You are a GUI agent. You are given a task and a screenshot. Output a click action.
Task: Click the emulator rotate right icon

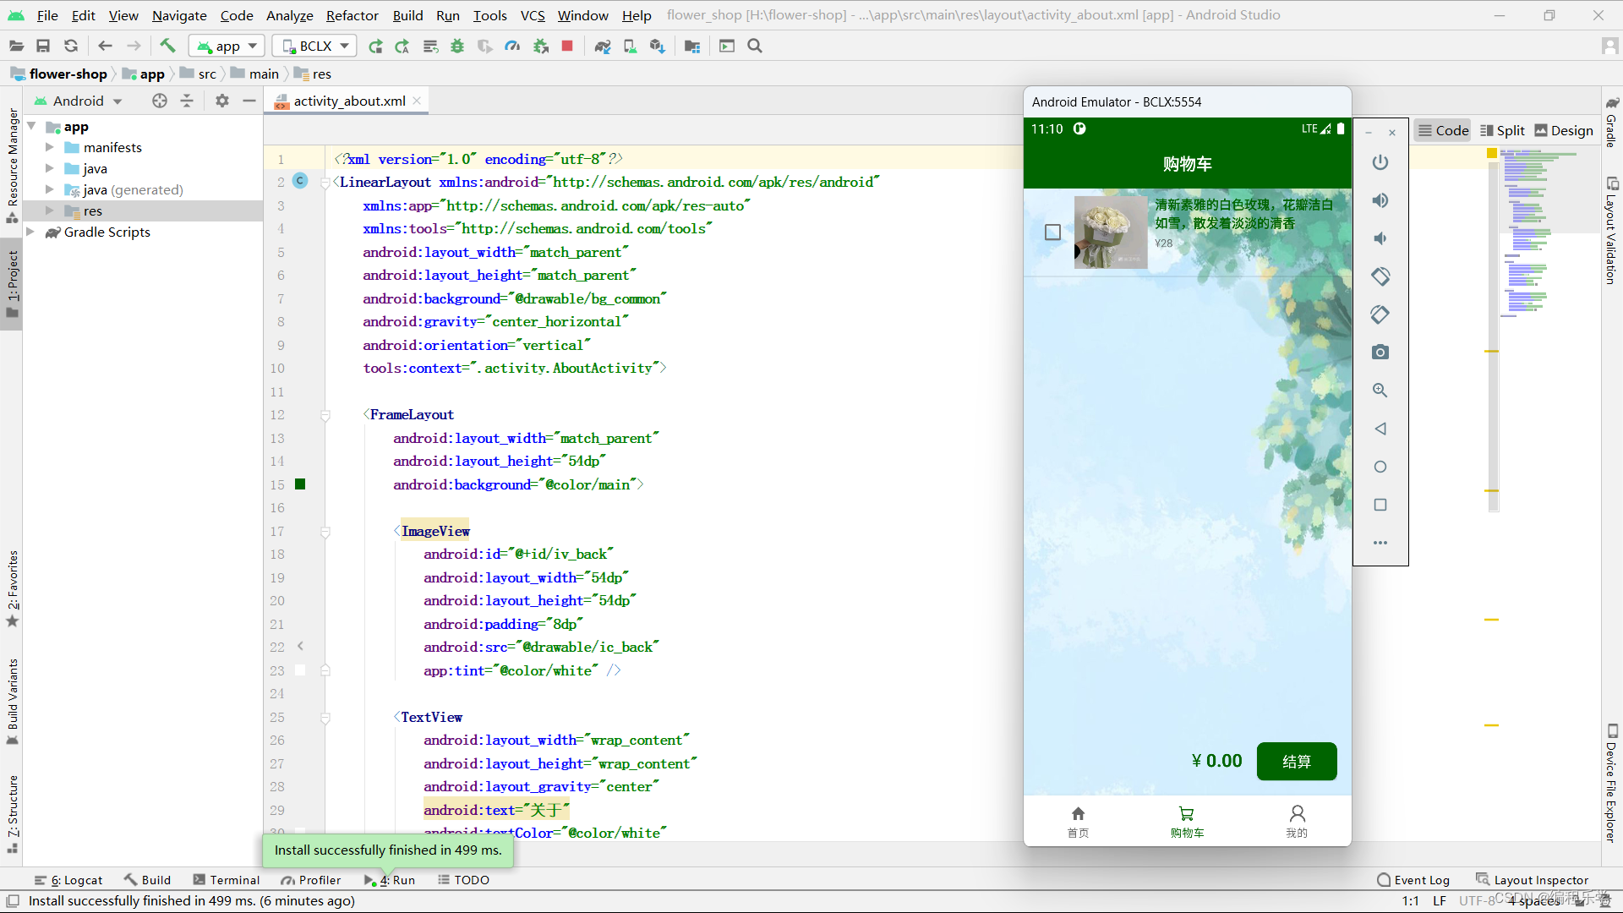pos(1380,314)
